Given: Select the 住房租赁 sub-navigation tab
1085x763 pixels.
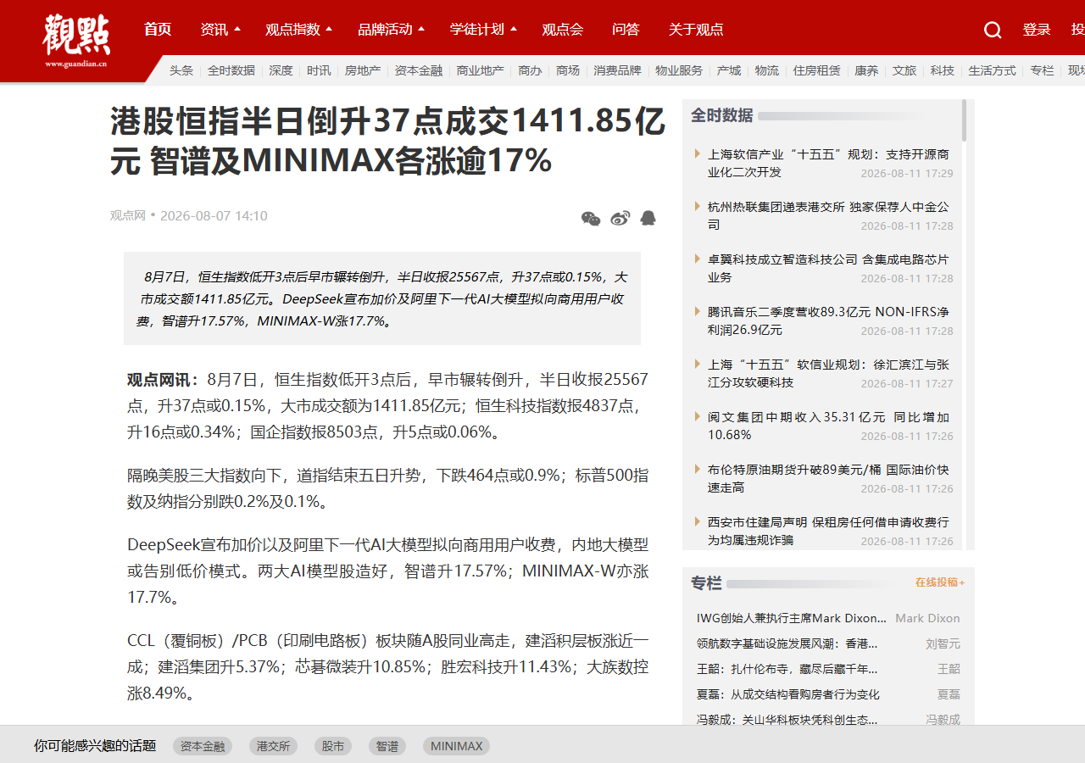Looking at the screenshot, I should tap(817, 70).
